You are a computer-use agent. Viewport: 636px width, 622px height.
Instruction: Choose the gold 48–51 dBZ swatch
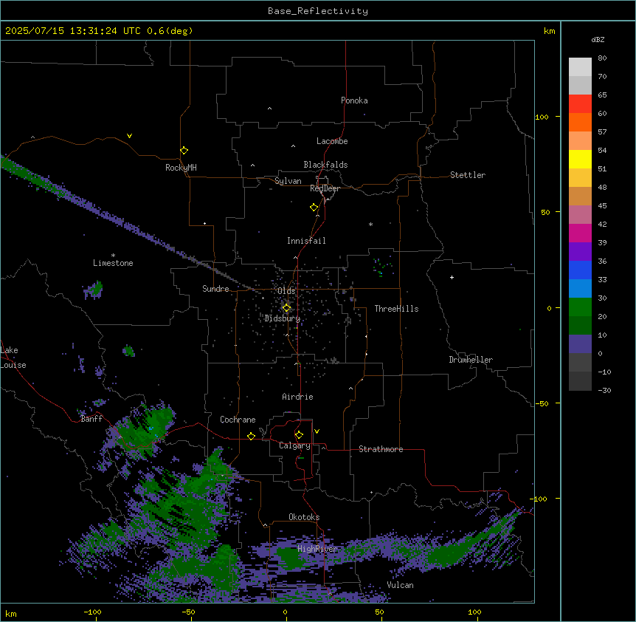[580, 178]
